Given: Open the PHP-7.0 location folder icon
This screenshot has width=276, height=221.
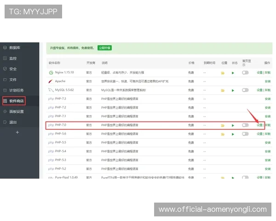Looking at the screenshot, I should pos(223,126).
